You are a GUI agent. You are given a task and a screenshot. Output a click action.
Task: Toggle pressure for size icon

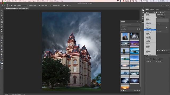[x=67, y=6]
